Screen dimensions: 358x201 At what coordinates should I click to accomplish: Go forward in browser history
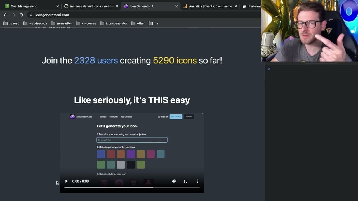13,15
